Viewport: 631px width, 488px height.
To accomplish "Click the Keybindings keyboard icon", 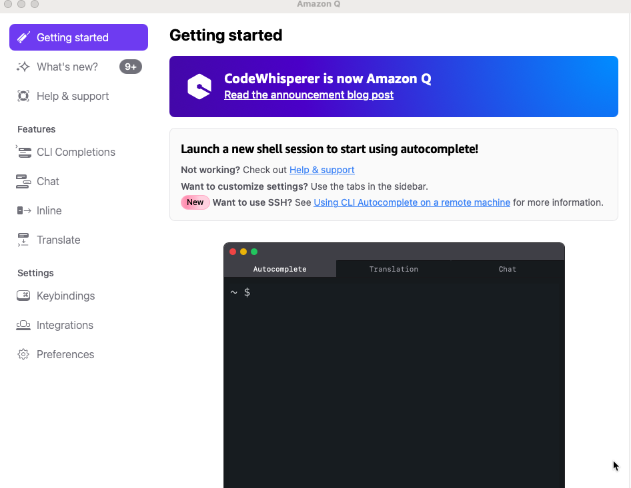I will tap(23, 296).
